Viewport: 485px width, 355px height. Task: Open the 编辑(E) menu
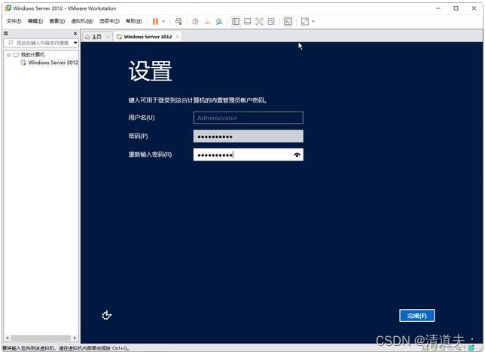pos(35,21)
